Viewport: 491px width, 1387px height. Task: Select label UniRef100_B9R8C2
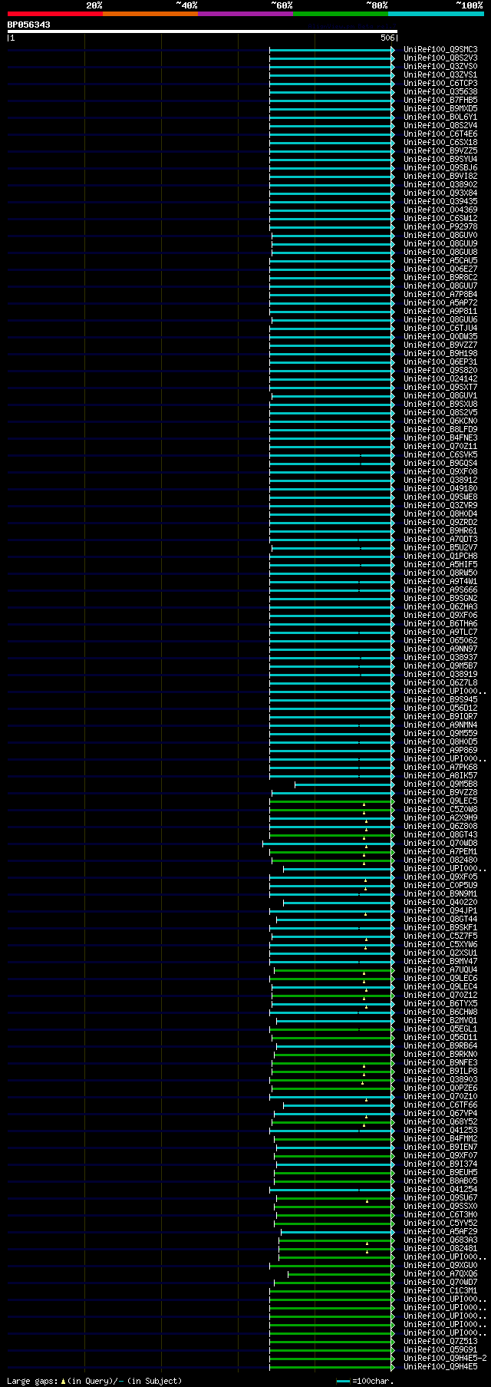coord(440,277)
